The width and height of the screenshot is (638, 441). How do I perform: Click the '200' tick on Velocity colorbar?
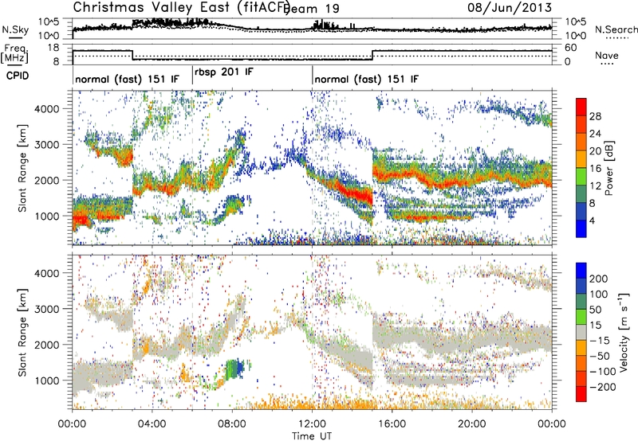599,279
